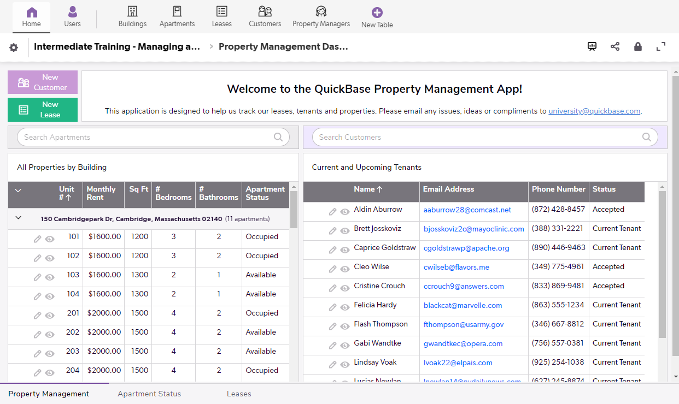The width and height of the screenshot is (679, 404).
Task: Edit Brett Josskoviz record pencil icon
Action: tap(333, 231)
